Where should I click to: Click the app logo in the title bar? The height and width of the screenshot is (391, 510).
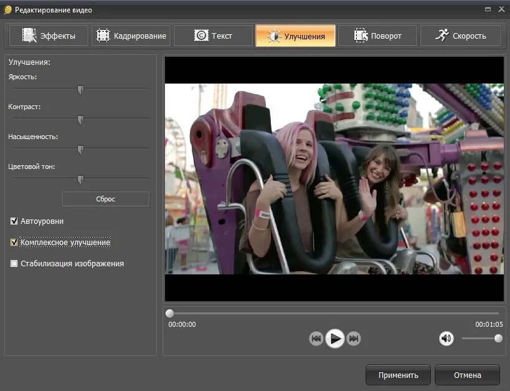click(x=8, y=10)
